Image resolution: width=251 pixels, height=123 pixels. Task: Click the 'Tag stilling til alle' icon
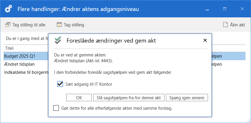pyautogui.click(x=8, y=25)
